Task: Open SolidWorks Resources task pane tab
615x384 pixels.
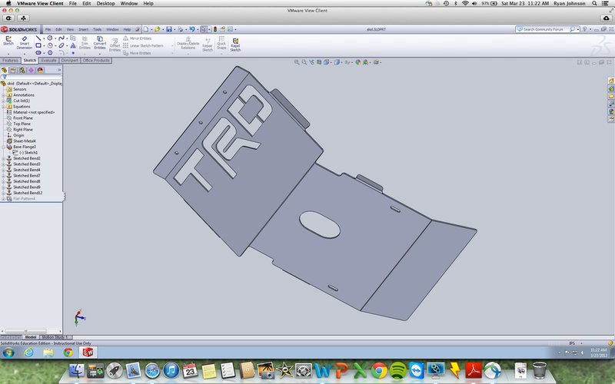Action: coord(610,81)
